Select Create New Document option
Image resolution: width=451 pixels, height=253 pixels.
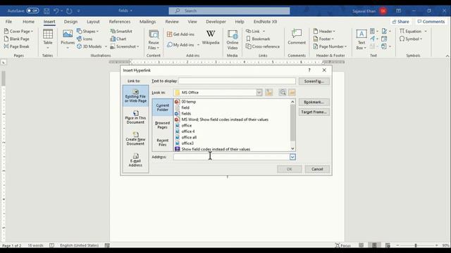point(135,138)
